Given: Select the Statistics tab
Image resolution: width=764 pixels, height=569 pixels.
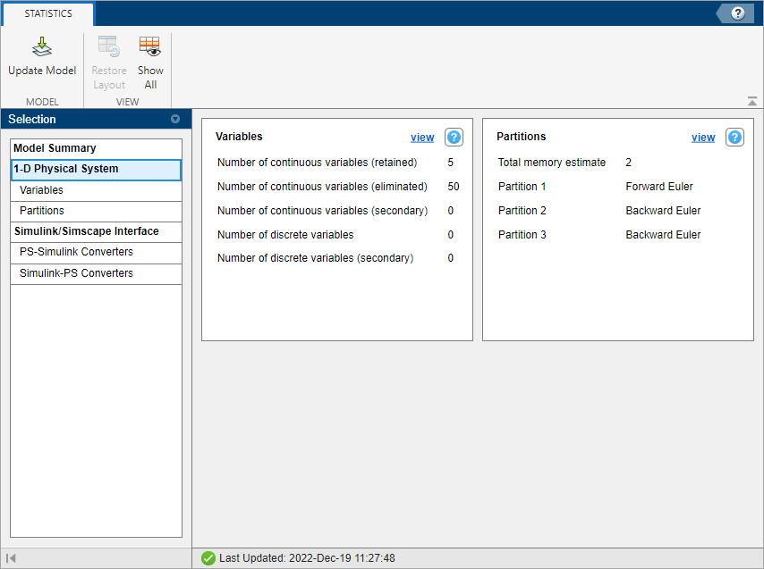Looking at the screenshot, I should pos(48,14).
